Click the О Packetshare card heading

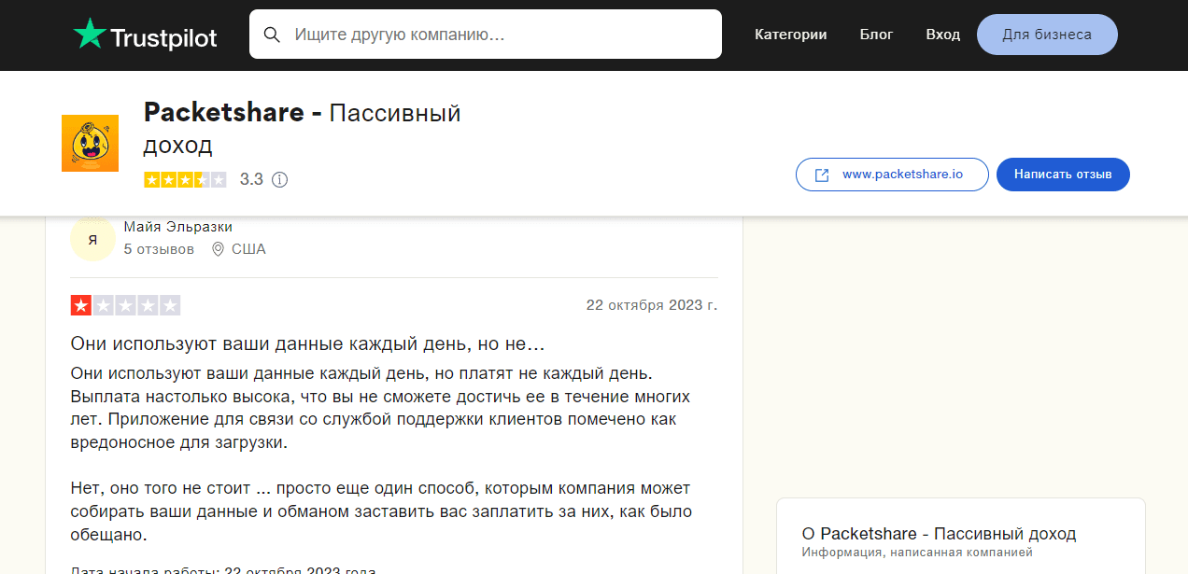[939, 534]
